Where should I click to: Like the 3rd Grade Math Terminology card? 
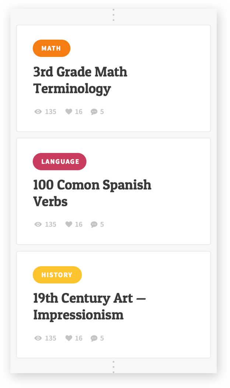tap(69, 112)
